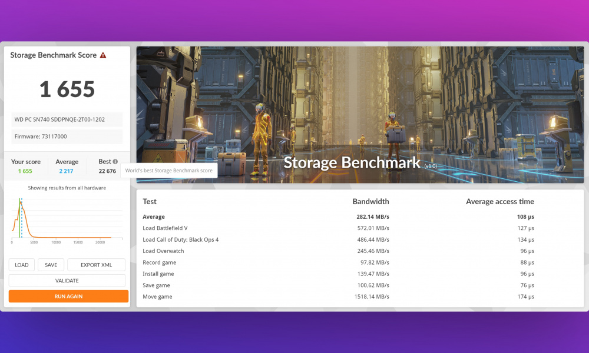This screenshot has height=353, width=589.
Task: Click the 100.62 MB/s bandwidth value
Action: (373, 285)
